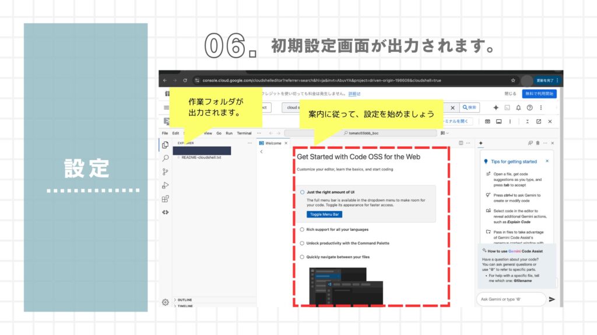The height and width of the screenshot is (335, 597).
Task: Click the Gemini sparkle tab in the side panel
Action: [x=481, y=143]
